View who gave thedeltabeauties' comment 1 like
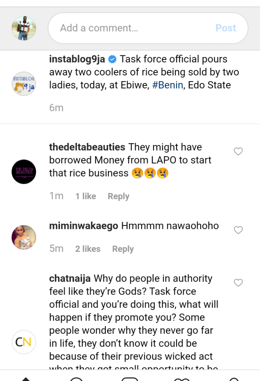The image size is (260, 381). 86,196
